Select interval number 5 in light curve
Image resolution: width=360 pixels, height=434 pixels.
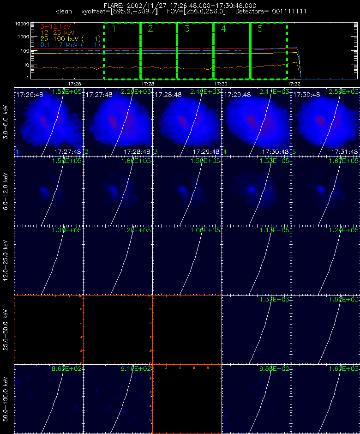tap(260, 29)
